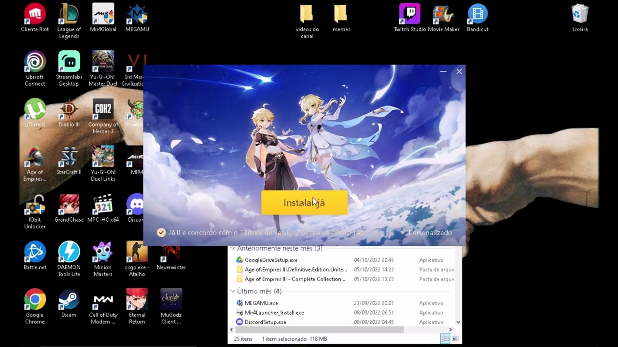Launch League of Legends from desktop

click(x=69, y=22)
